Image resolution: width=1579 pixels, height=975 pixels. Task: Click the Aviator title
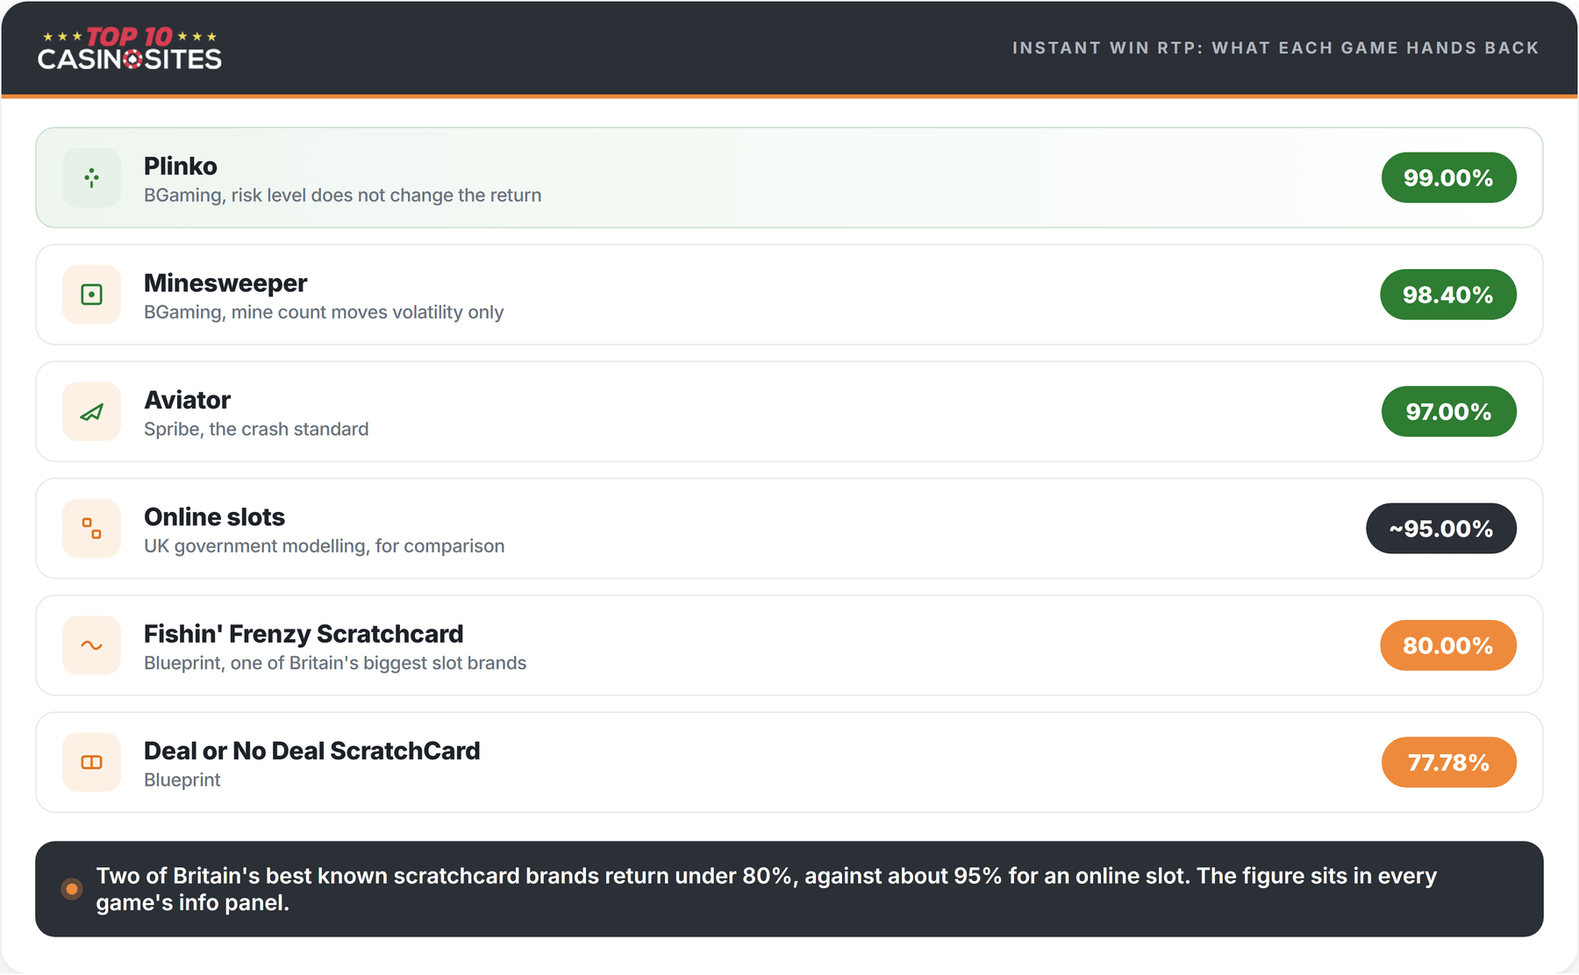coord(187,401)
